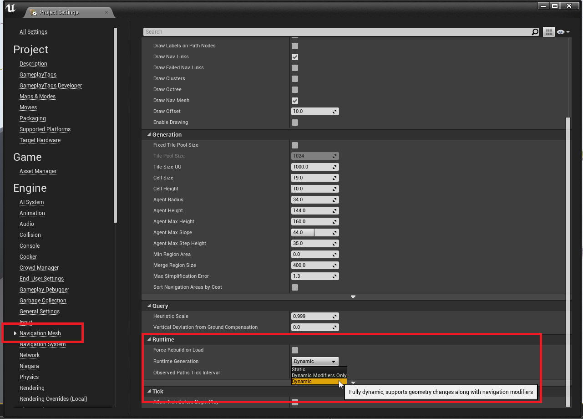583x419 pixels.
Task: Expand Runtime advanced options arrow
Action: tap(353, 383)
